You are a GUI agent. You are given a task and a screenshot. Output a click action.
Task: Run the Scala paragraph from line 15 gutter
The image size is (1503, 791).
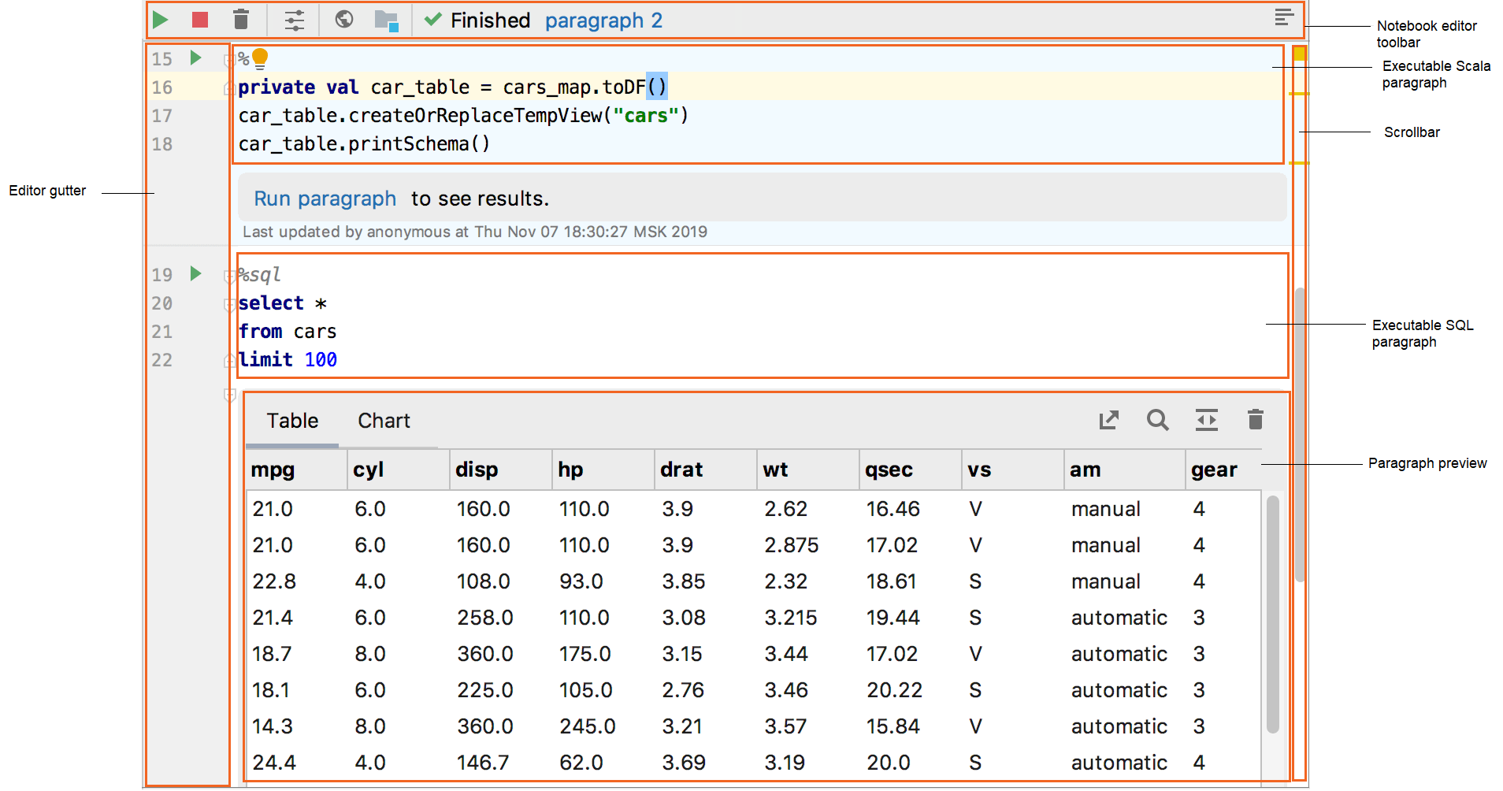(196, 58)
